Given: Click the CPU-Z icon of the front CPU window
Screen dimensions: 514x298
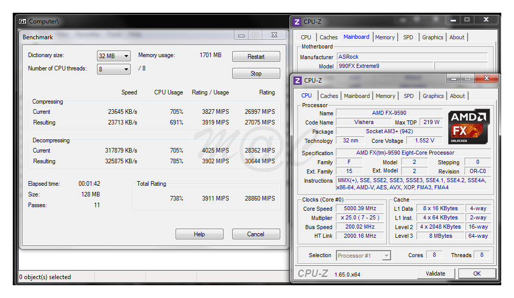Looking at the screenshot, I should click(298, 80).
